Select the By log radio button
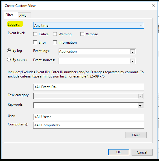Screen dimensions: 159x161 coord(9,51)
